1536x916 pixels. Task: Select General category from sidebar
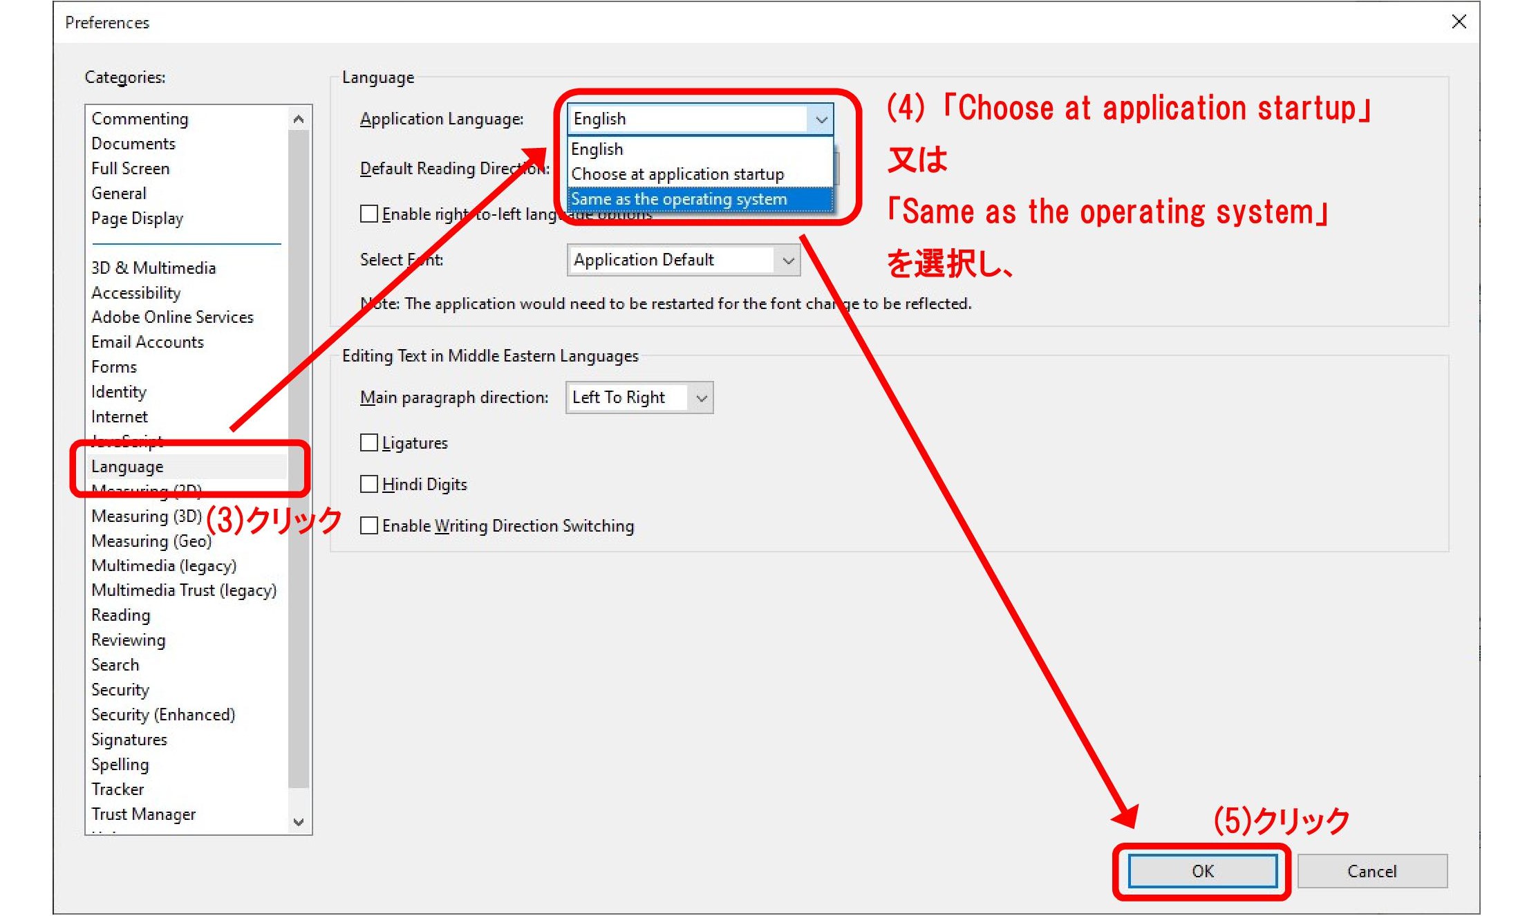pos(120,193)
